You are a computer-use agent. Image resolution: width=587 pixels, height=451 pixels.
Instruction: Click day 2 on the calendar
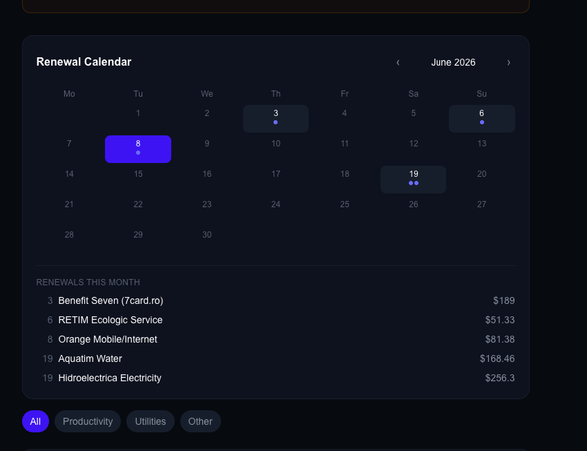click(207, 119)
